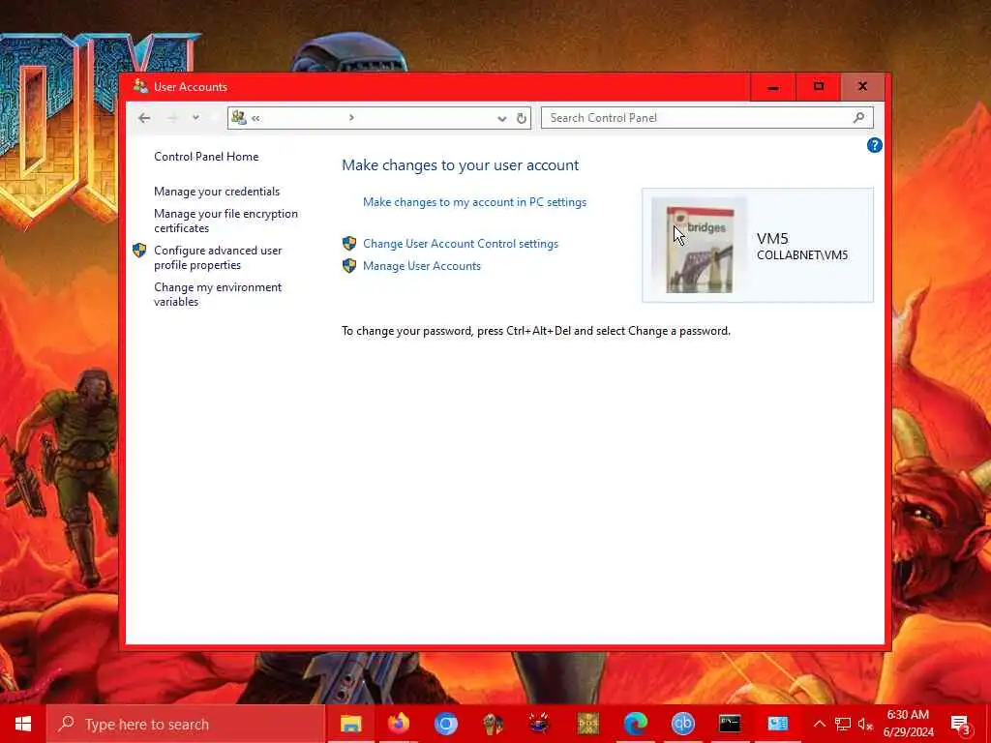Open Change User Account Control settings
Viewport: 991px width, 743px height.
(460, 244)
